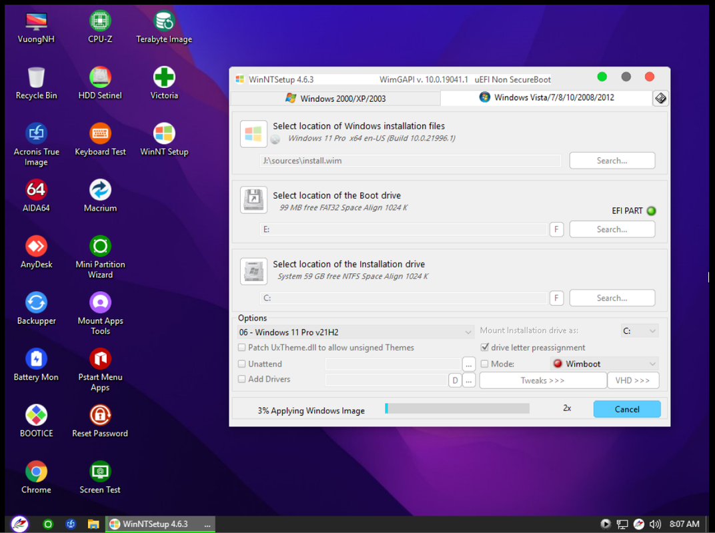Launch the CPU-Z desktop shortcut
The height and width of the screenshot is (533, 715).
100,27
